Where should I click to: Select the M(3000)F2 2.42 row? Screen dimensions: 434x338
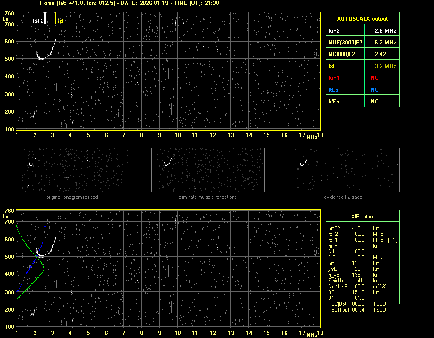tap(362, 54)
